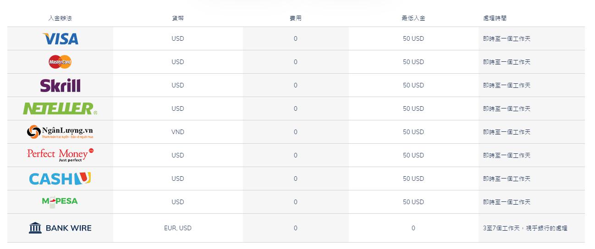
Task: Click the Perfect Money logo
Action: 60,155
